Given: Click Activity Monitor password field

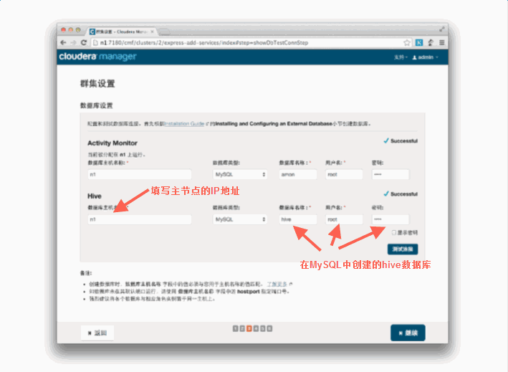Looking at the screenshot, I should pos(390,174).
